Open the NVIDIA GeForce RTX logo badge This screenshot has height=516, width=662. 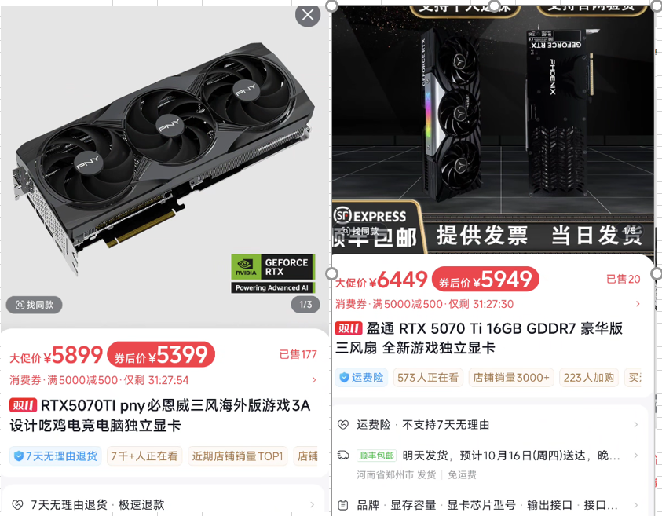point(272,273)
